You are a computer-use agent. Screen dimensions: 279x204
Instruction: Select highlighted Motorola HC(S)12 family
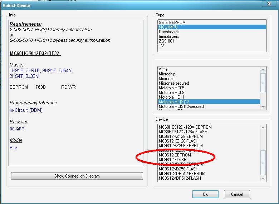click(209, 102)
